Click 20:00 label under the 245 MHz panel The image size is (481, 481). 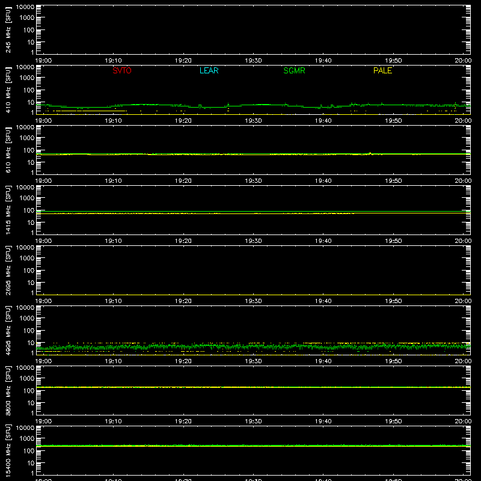click(463, 61)
